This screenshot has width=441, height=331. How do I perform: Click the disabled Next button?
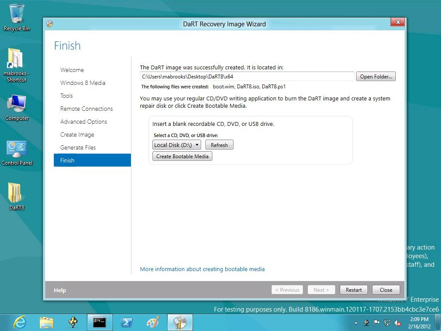[x=321, y=290]
